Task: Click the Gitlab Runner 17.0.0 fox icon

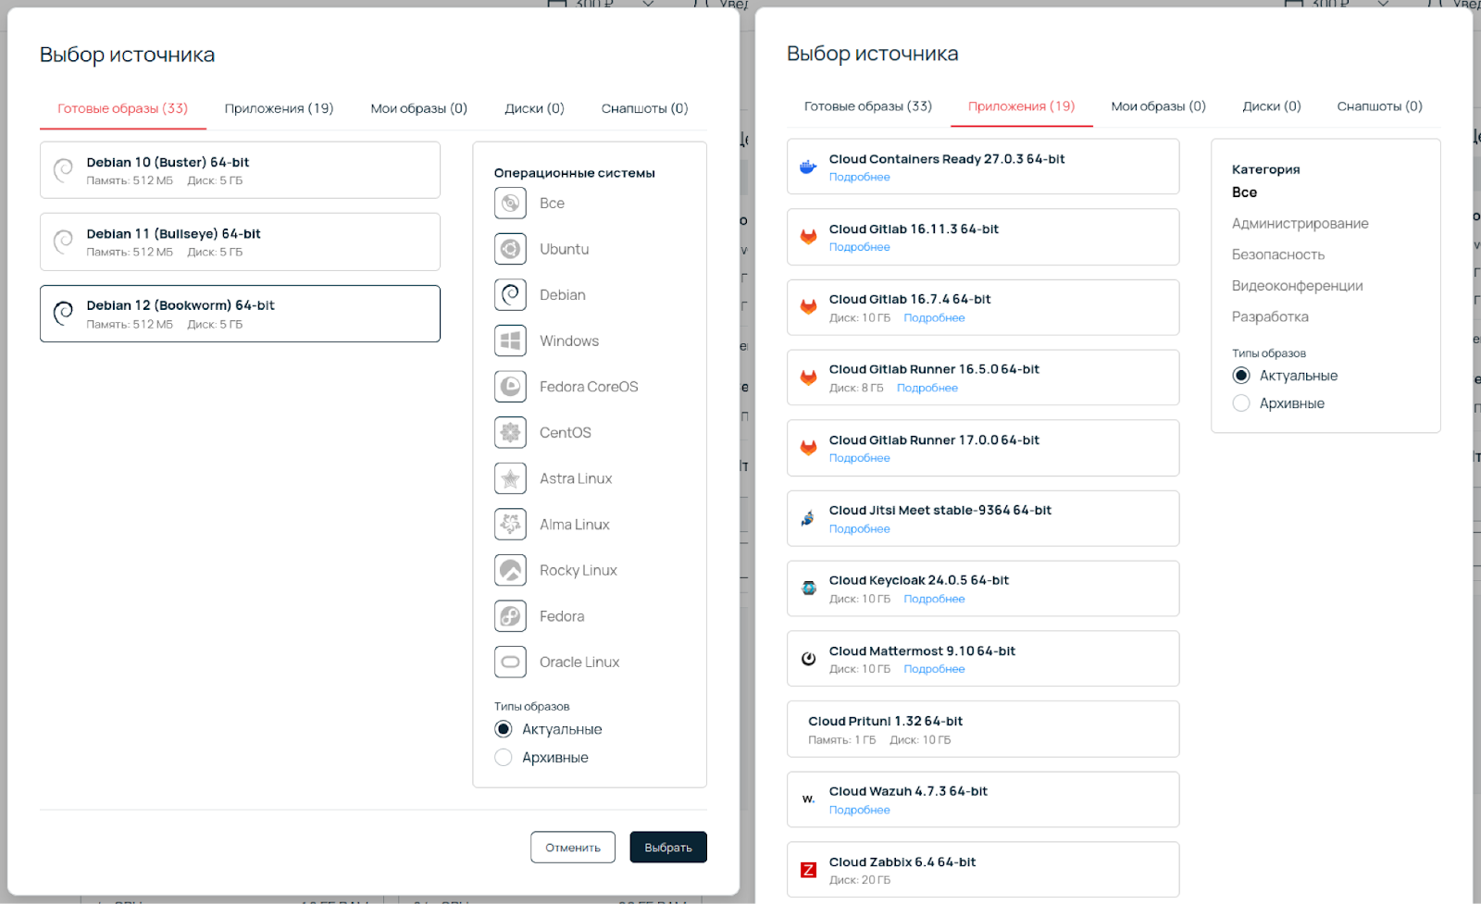Action: (808, 448)
